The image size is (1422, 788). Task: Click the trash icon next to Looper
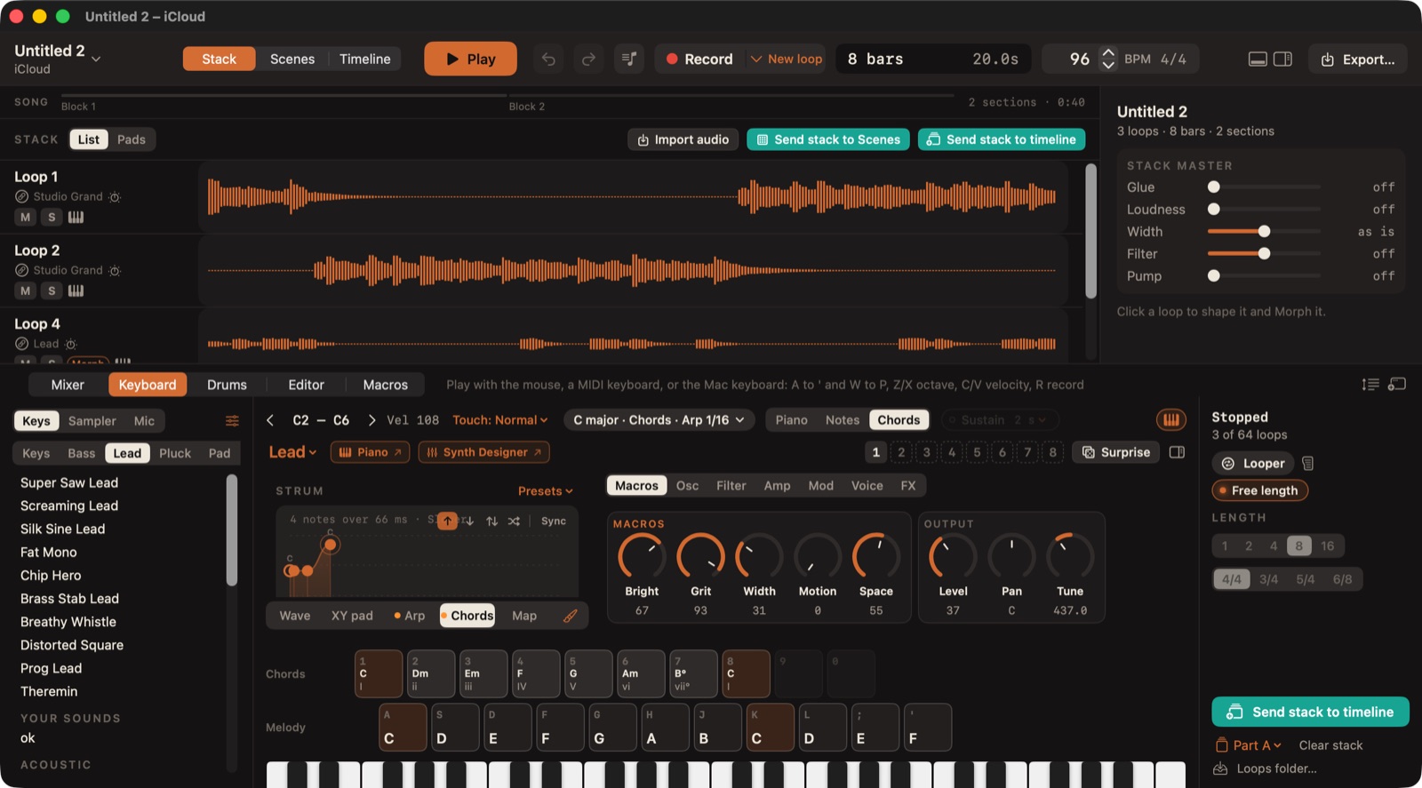coord(1307,463)
